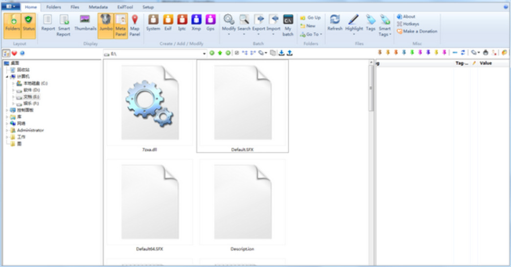Click the blue swap-arrows icon in the meta panel toolbar
Viewport: 511px width, 267px height.
click(x=463, y=52)
